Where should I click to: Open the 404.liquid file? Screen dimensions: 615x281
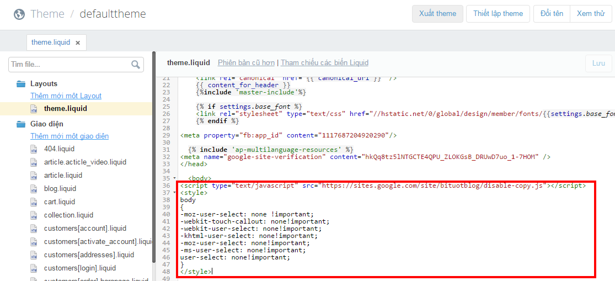click(x=59, y=149)
